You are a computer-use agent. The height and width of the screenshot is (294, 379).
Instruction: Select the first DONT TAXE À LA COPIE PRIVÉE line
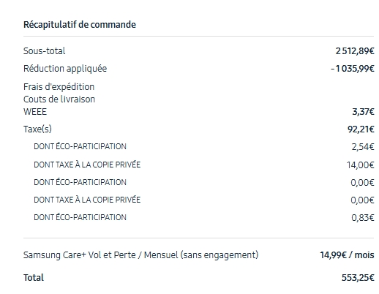87,165
